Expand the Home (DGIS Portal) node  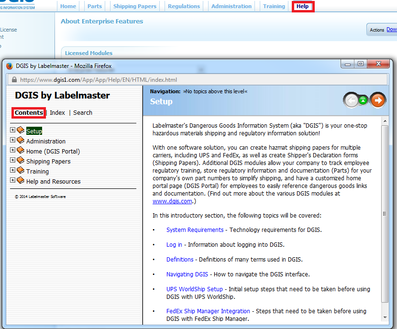click(12, 150)
